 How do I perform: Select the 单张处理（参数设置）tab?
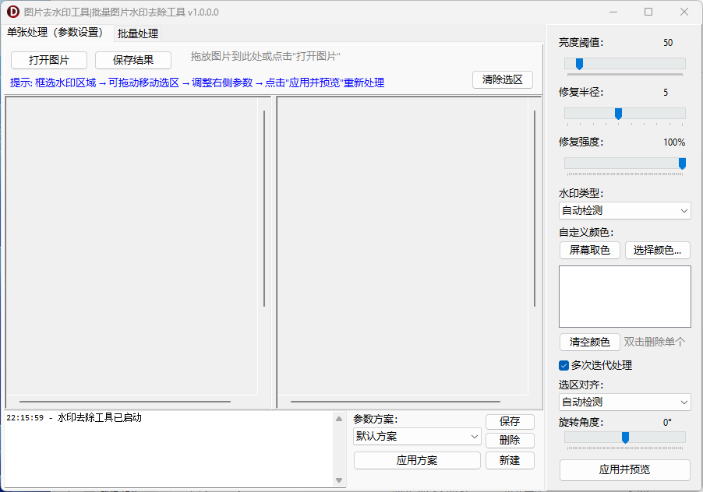point(55,33)
